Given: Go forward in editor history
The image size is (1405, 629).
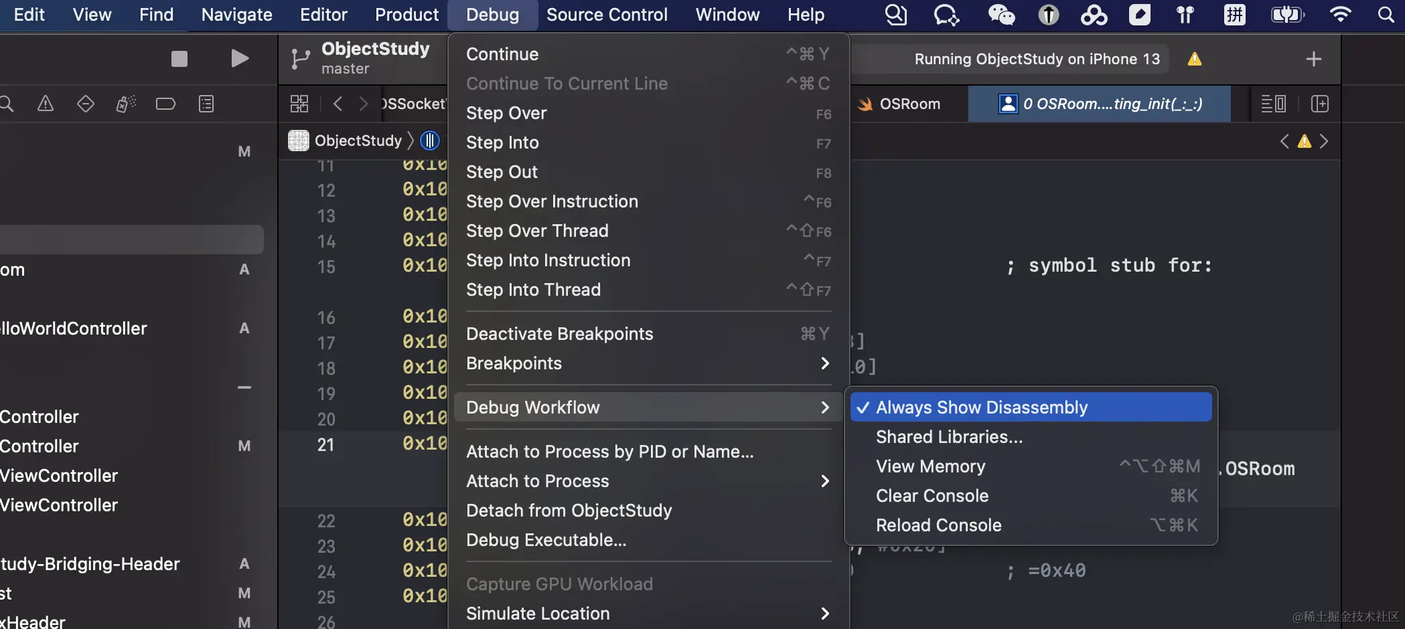Looking at the screenshot, I should (363, 104).
